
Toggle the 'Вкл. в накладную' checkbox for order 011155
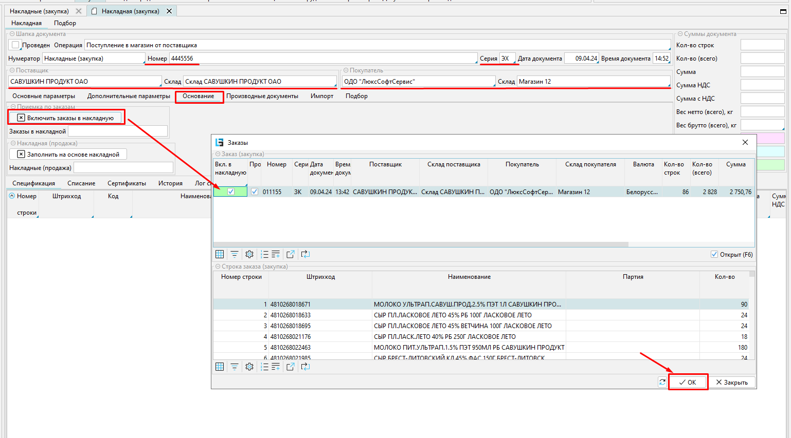click(231, 192)
